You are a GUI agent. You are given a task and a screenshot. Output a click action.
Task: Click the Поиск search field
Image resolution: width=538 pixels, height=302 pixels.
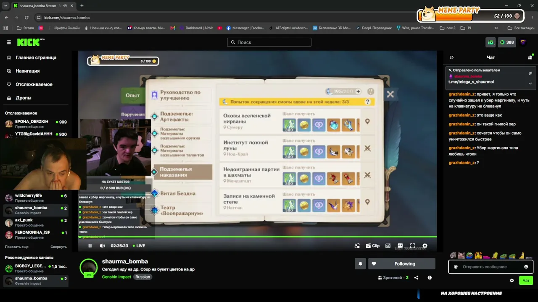click(x=269, y=42)
